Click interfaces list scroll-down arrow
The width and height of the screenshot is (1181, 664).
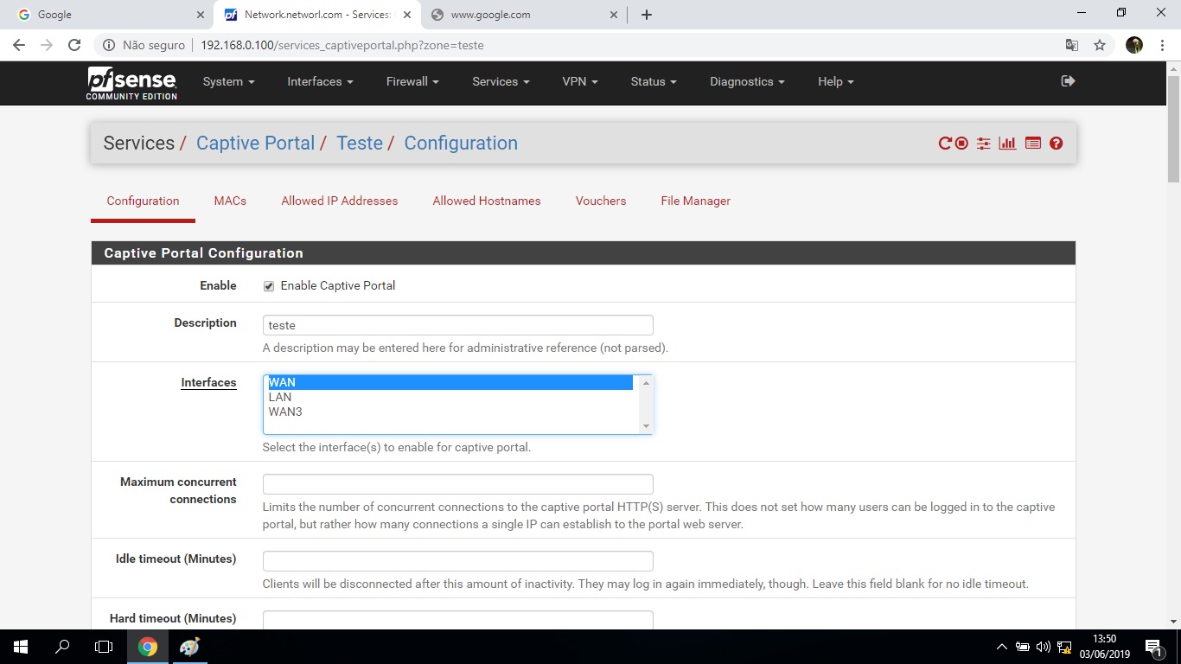coord(645,426)
